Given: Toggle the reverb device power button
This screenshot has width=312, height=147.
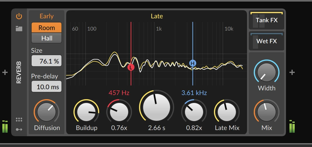Looking at the screenshot, I should pyautogui.click(x=19, y=16).
